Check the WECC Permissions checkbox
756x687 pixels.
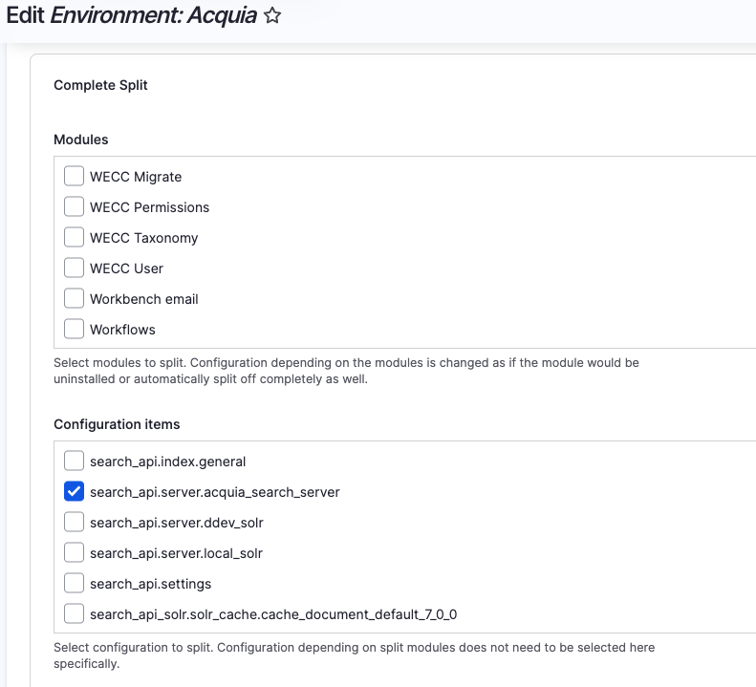[74, 206]
